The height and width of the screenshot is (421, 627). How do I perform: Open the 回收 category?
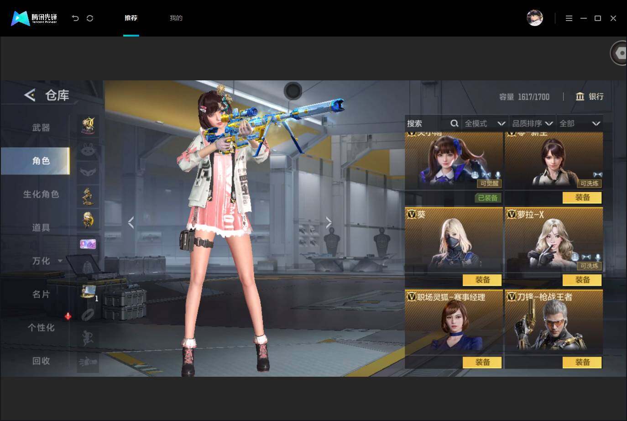(x=41, y=361)
